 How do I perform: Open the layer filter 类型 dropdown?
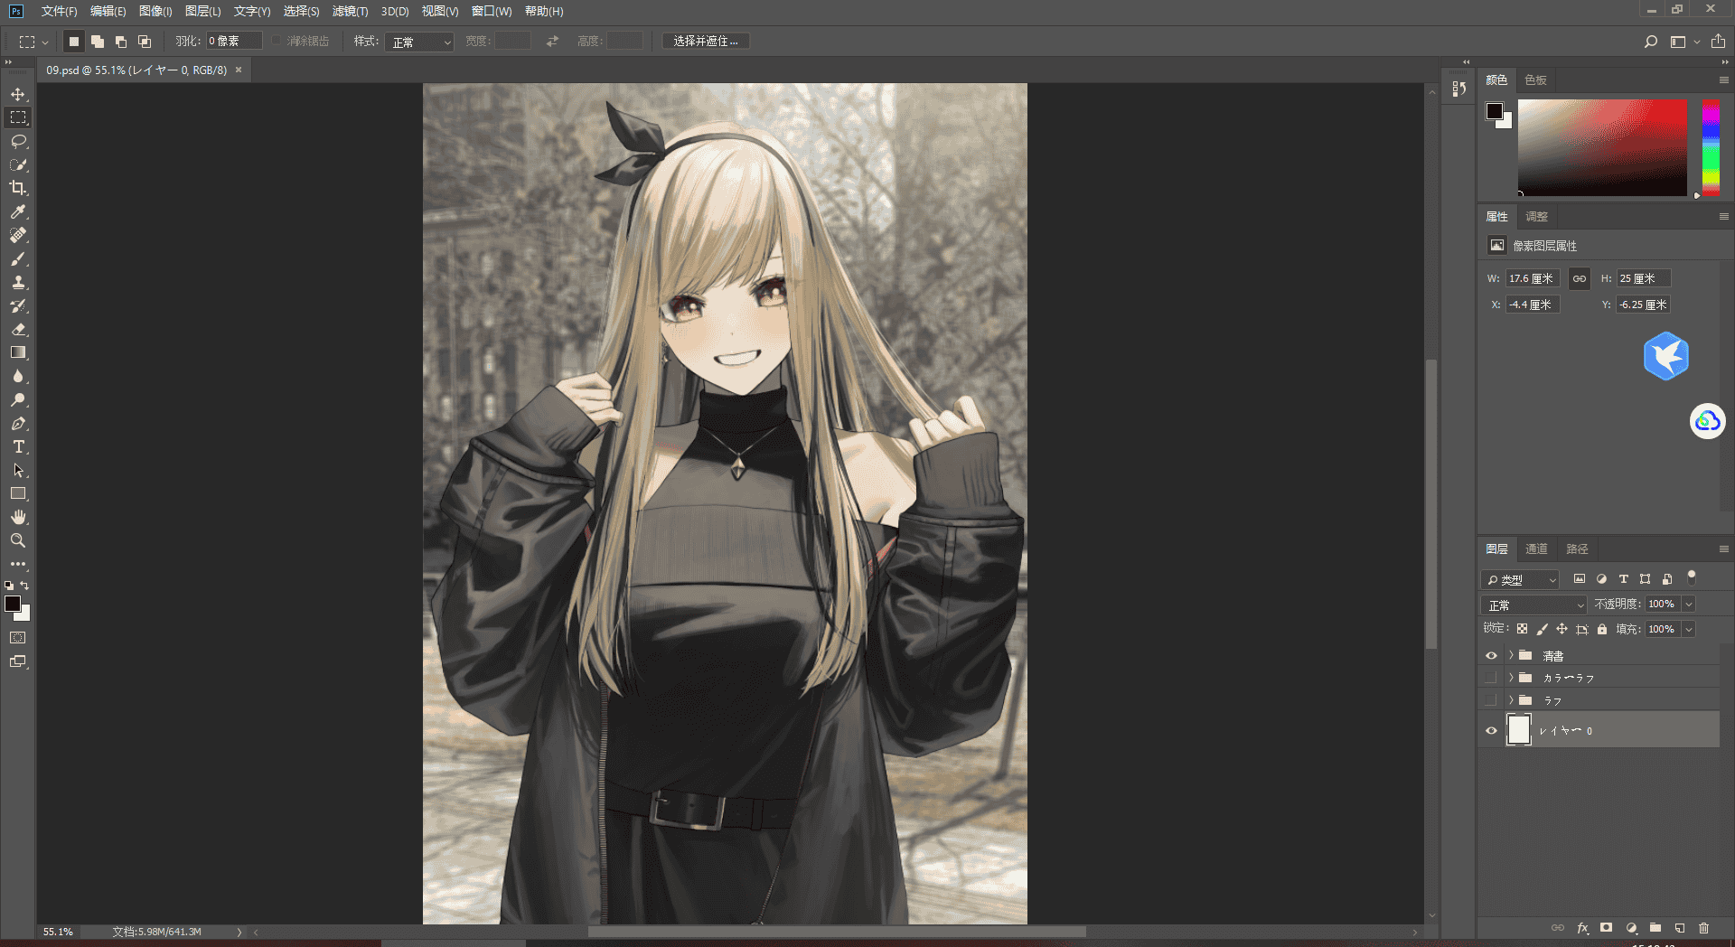point(1521,579)
